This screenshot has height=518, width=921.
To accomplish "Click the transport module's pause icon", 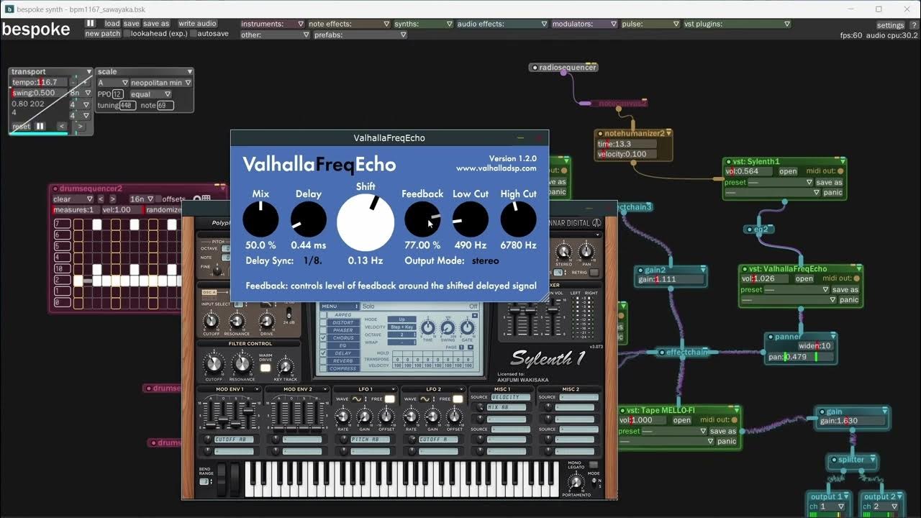I will (40, 127).
